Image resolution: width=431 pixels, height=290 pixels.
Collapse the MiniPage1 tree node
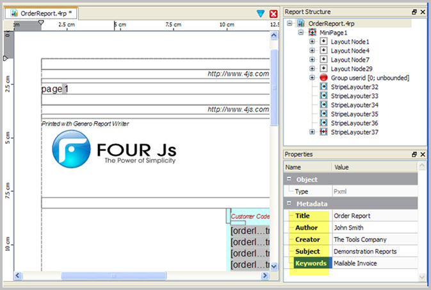(x=302, y=32)
